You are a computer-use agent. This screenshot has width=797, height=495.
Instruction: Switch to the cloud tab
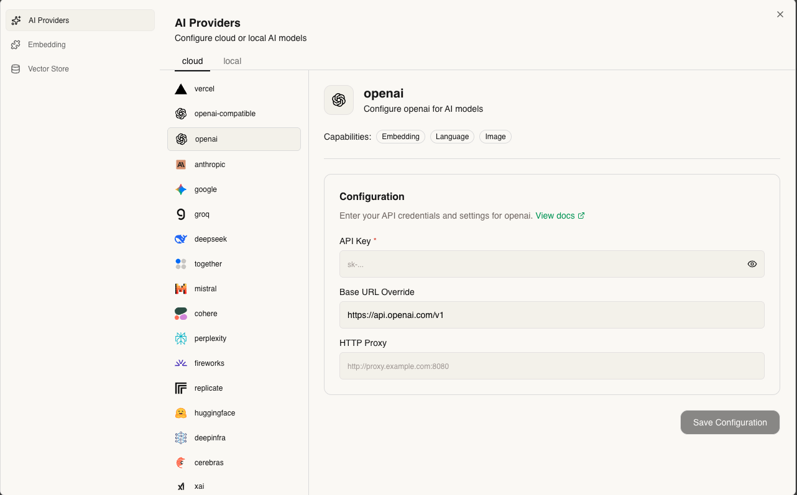[x=193, y=61]
